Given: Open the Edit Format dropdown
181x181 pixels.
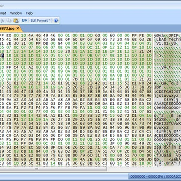Looking at the screenshot, I should click(40, 20).
